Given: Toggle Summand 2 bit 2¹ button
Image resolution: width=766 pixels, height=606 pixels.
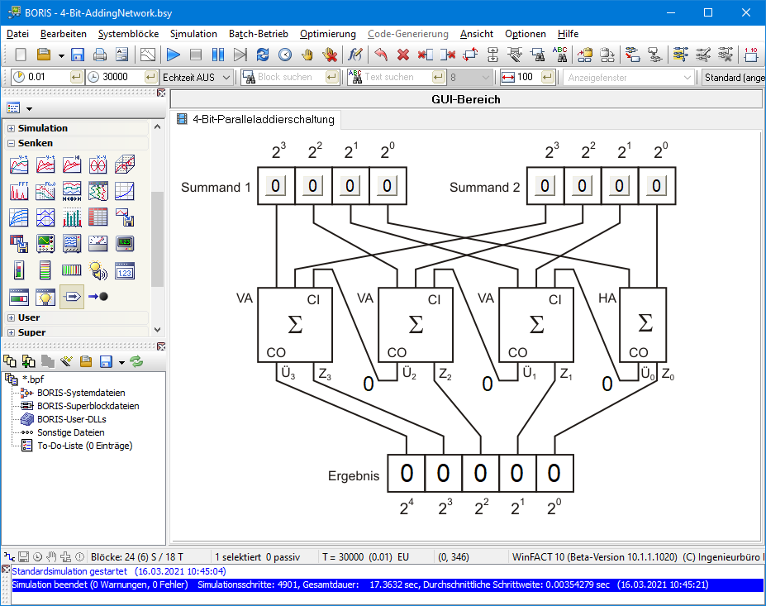Looking at the screenshot, I should [620, 186].
